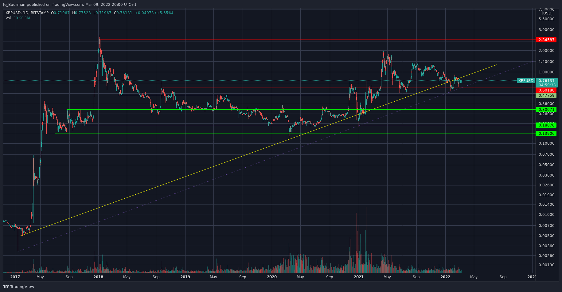Click the 0.01000 price axis tick
Image resolution: width=562 pixels, height=292 pixels.
click(x=546, y=215)
